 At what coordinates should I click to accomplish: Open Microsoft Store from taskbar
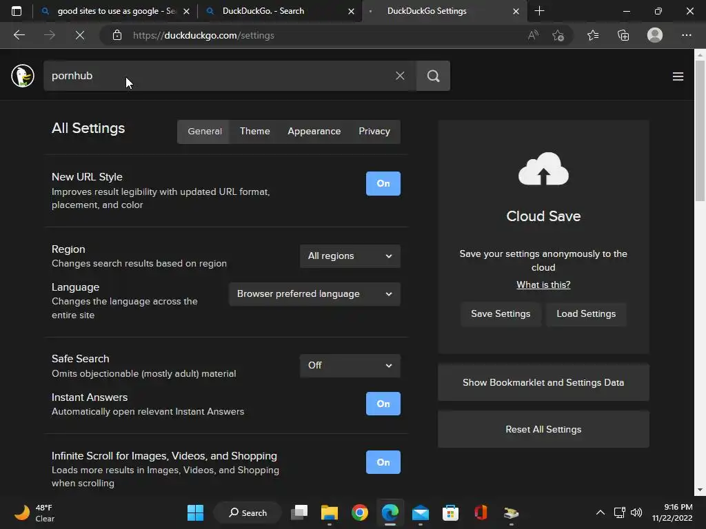pyautogui.click(x=451, y=512)
